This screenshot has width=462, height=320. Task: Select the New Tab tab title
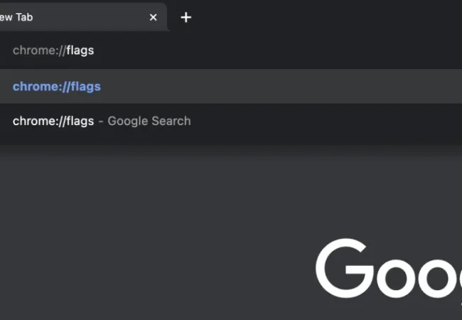click(16, 18)
